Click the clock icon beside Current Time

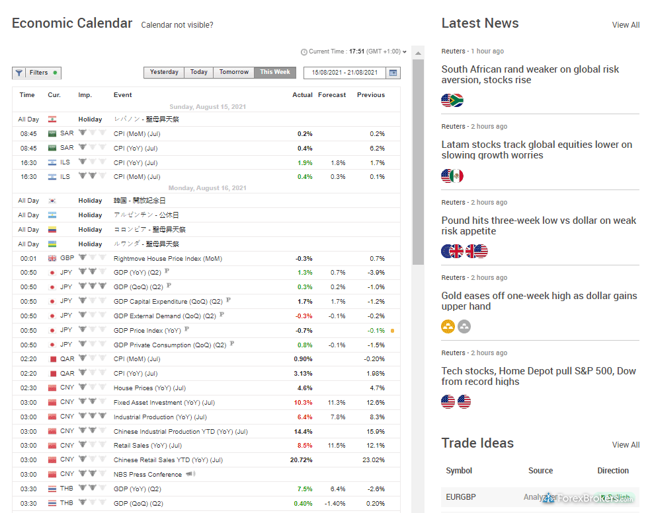tap(304, 52)
